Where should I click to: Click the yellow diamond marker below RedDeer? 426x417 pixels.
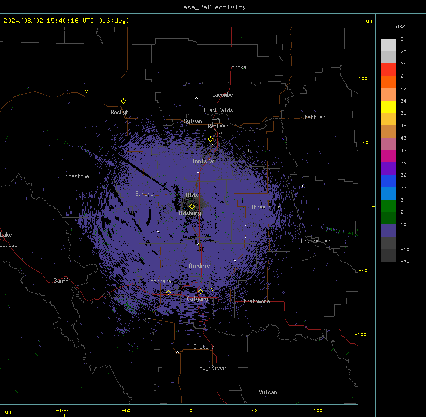(211, 139)
